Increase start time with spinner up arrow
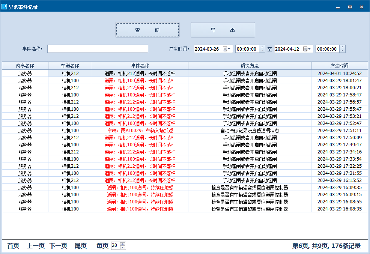 tap(262, 47)
